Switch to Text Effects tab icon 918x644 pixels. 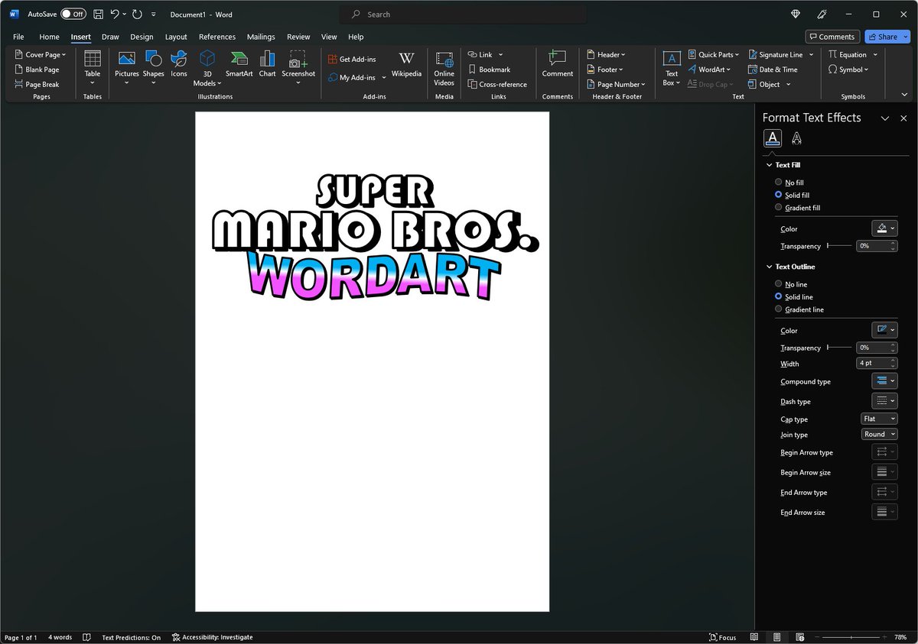point(796,138)
